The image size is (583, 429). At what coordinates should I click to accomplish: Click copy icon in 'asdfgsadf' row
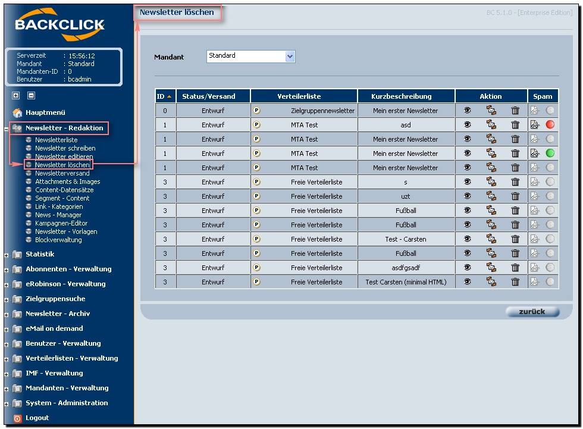pyautogui.click(x=491, y=267)
